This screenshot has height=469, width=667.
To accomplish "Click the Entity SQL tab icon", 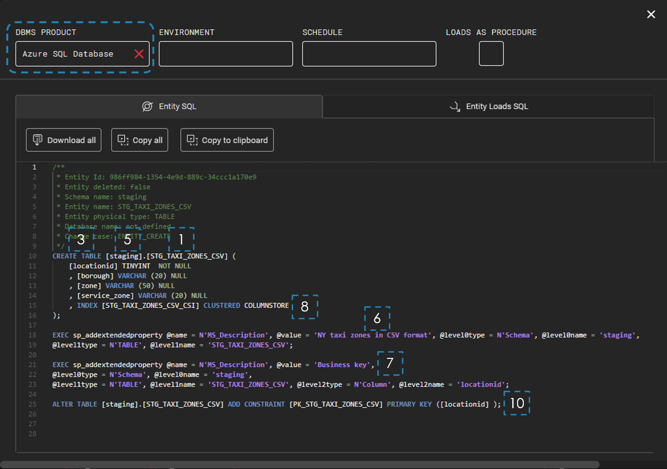I will (x=147, y=106).
